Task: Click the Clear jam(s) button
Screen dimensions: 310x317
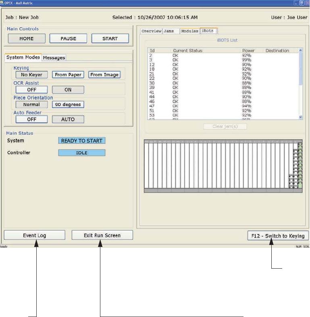Action: point(225,126)
